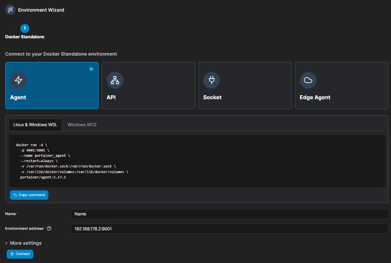Viewport: 391px width, 263px height.
Task: Click the Copy command button
Action: coord(29,195)
